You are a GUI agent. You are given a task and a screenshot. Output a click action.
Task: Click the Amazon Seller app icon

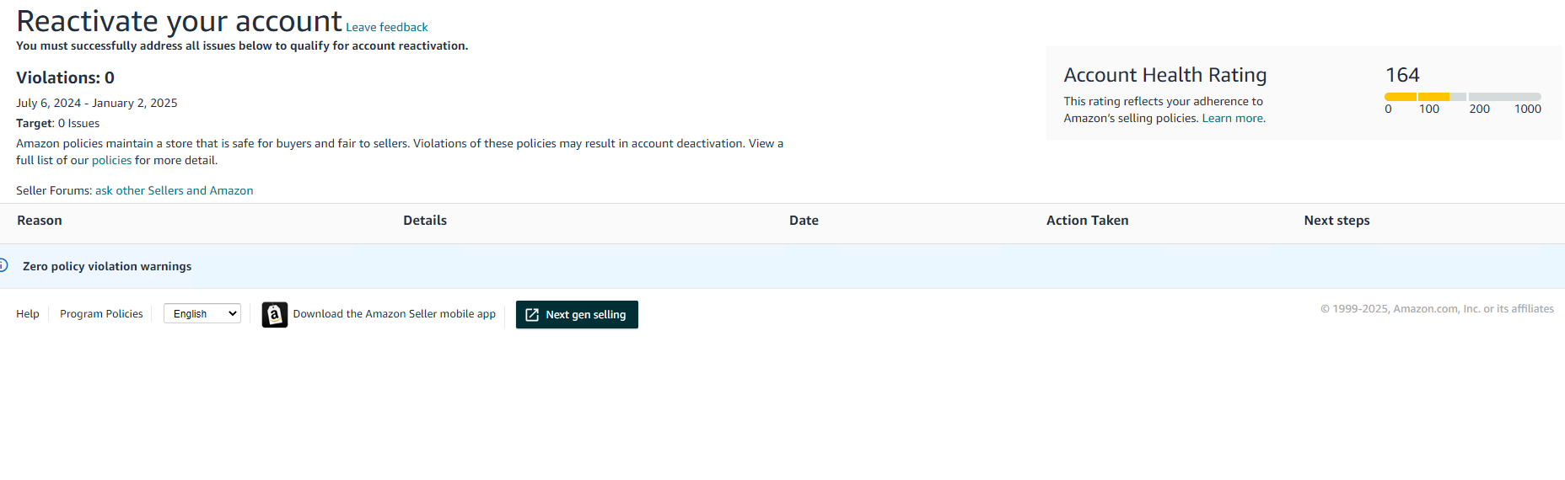click(x=275, y=314)
